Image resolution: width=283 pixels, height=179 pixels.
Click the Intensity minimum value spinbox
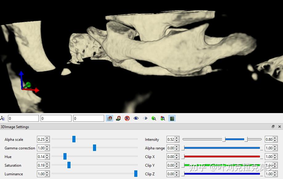coord(171,140)
